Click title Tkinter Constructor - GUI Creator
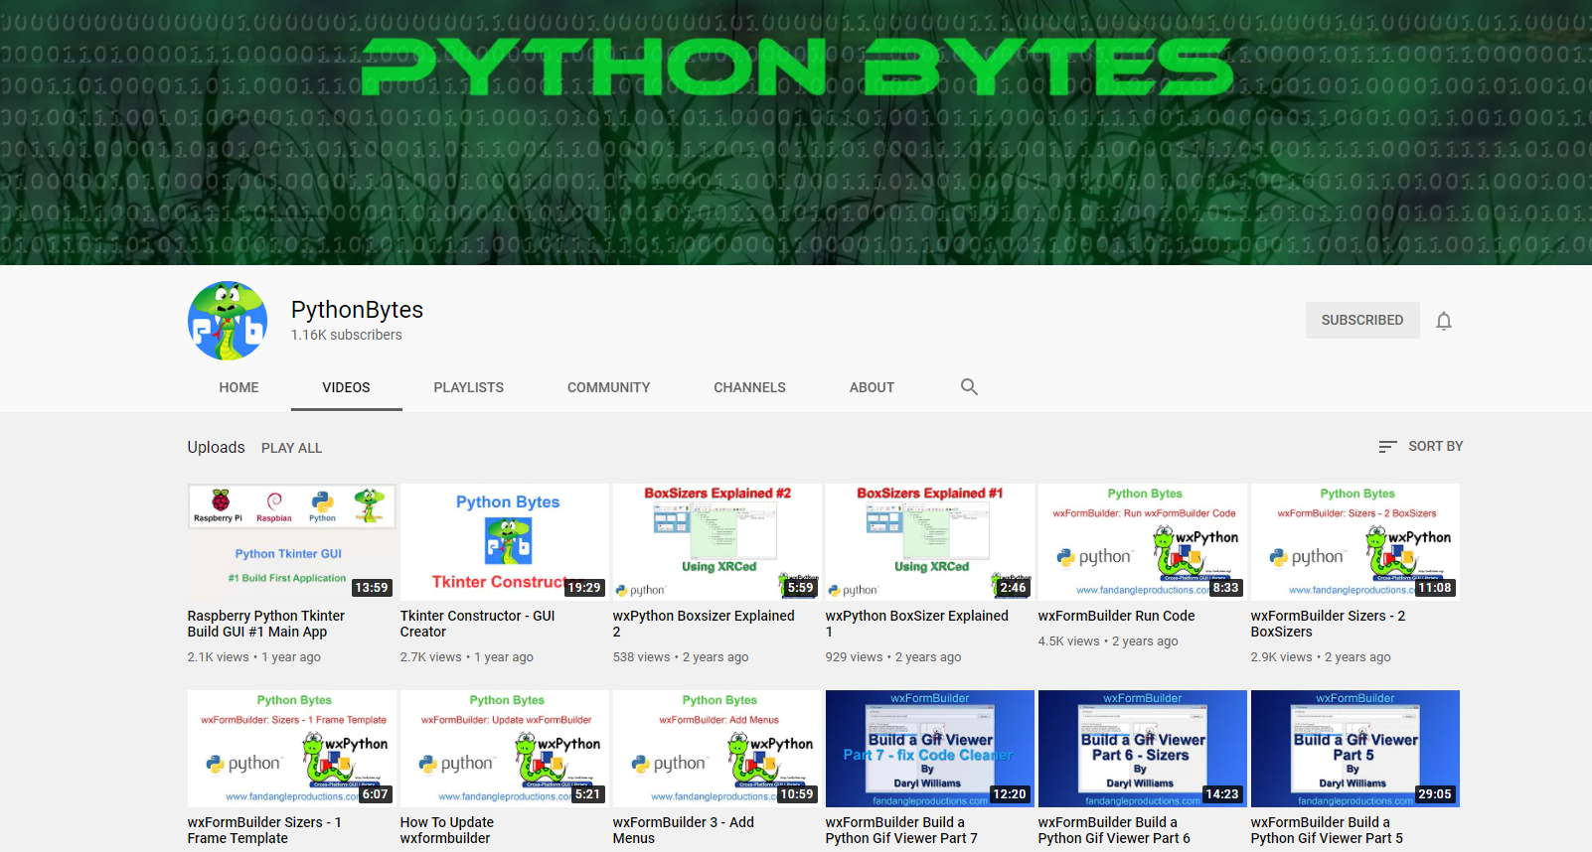The width and height of the screenshot is (1592, 852). coord(478,624)
